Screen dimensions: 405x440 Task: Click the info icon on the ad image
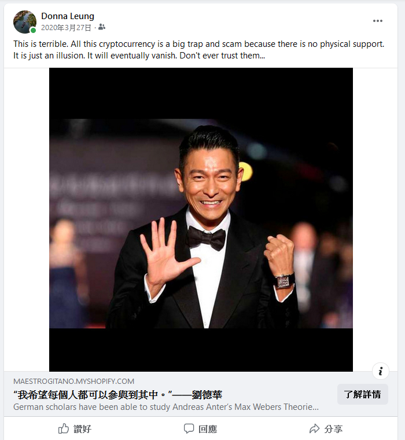[380, 371]
